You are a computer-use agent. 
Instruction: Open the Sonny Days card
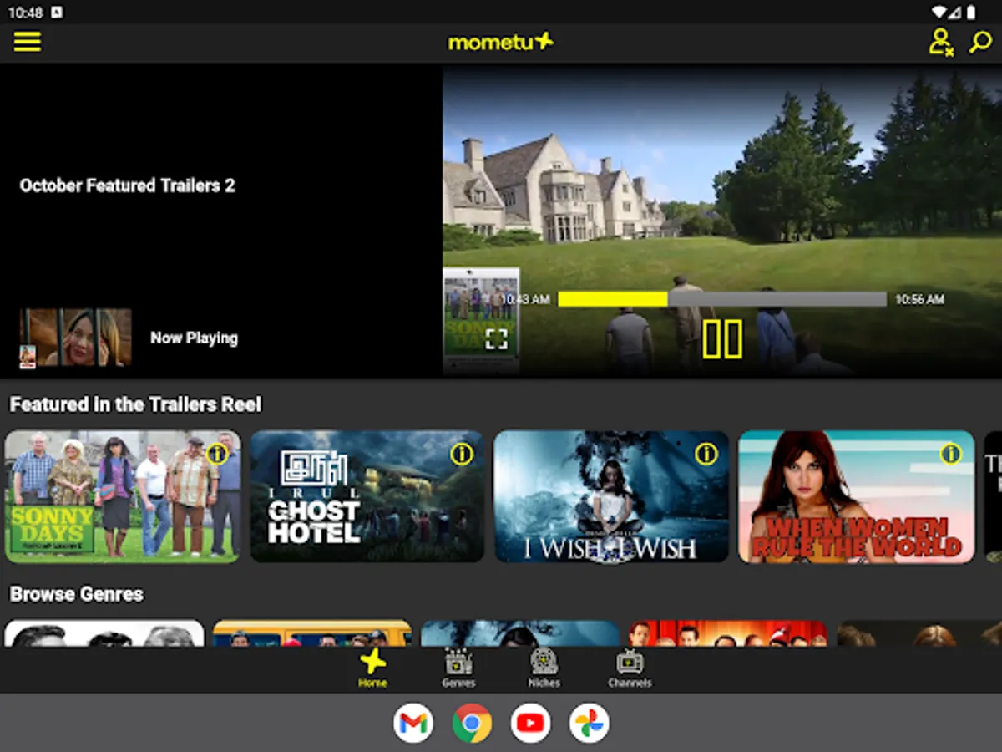123,496
